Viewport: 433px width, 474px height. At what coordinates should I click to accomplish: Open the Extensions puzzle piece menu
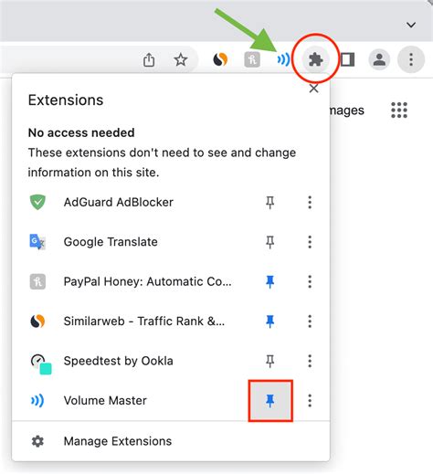click(x=315, y=59)
